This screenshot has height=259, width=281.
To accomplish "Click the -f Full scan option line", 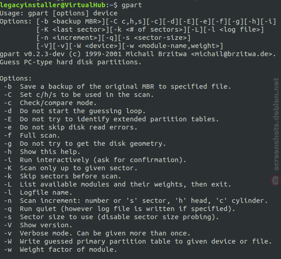I will click(32, 135).
